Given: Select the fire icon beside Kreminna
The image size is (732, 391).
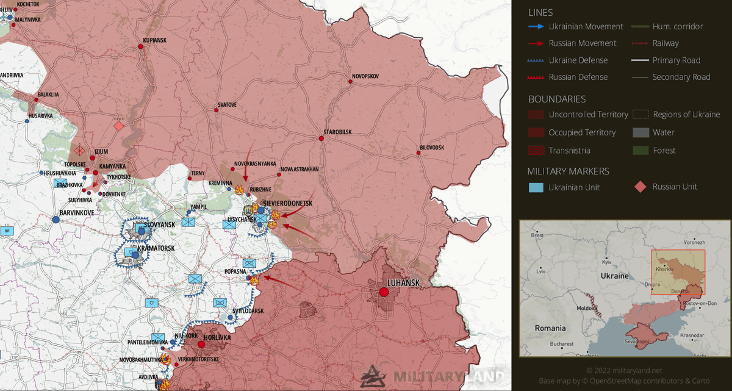Looking at the screenshot, I should [239, 190].
